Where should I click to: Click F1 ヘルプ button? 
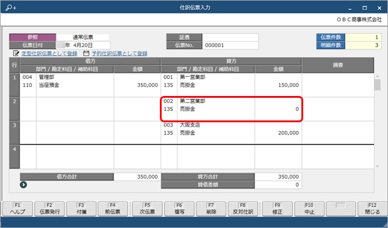tap(18, 208)
